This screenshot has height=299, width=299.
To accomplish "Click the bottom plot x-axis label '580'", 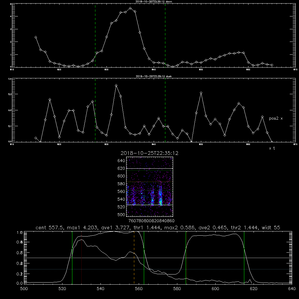I will [177, 289].
